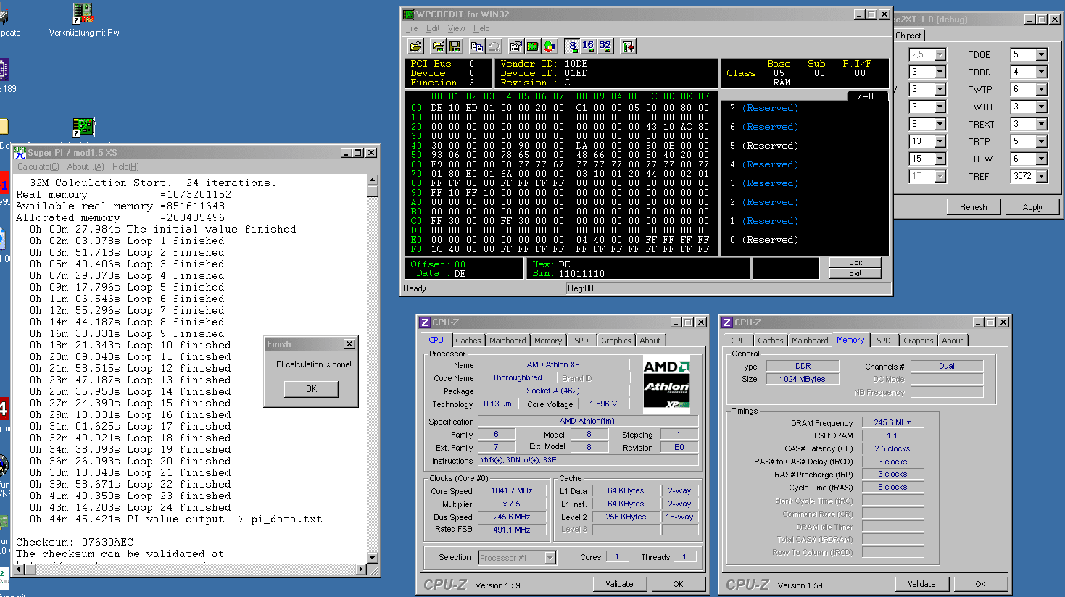This screenshot has height=597, width=1065.
Task: Click Super PI vertical scrollbar up arrow
Action: click(373, 180)
